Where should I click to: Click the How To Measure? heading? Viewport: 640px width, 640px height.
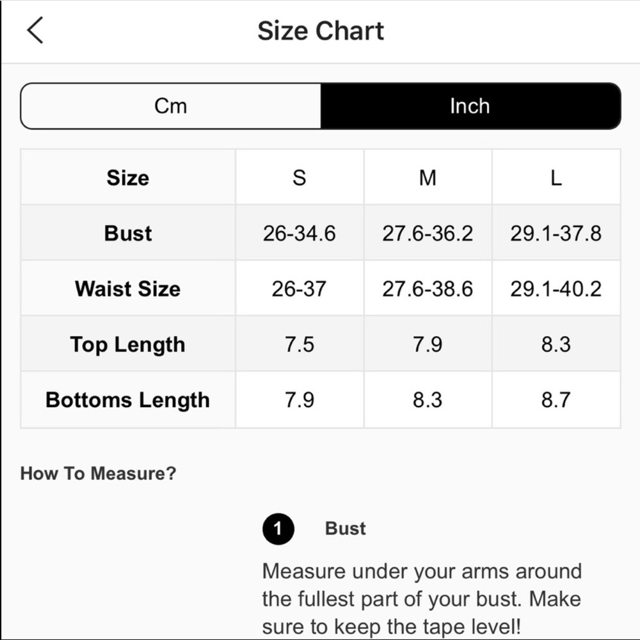click(99, 474)
